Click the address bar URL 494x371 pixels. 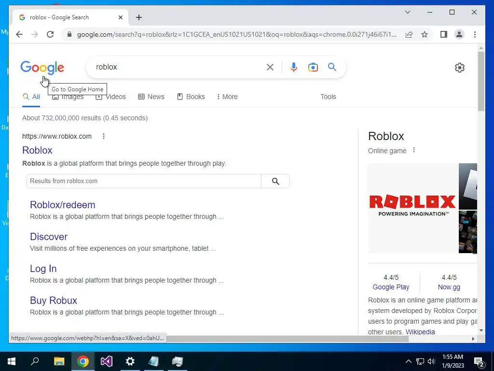tap(236, 34)
